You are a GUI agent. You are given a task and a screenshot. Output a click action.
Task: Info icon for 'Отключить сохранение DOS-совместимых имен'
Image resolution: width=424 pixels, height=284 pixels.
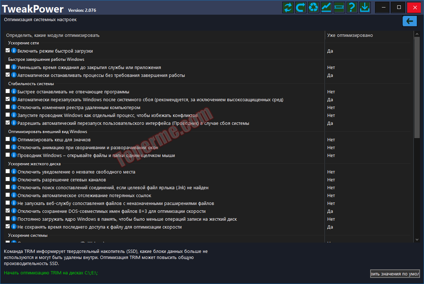[14, 211]
